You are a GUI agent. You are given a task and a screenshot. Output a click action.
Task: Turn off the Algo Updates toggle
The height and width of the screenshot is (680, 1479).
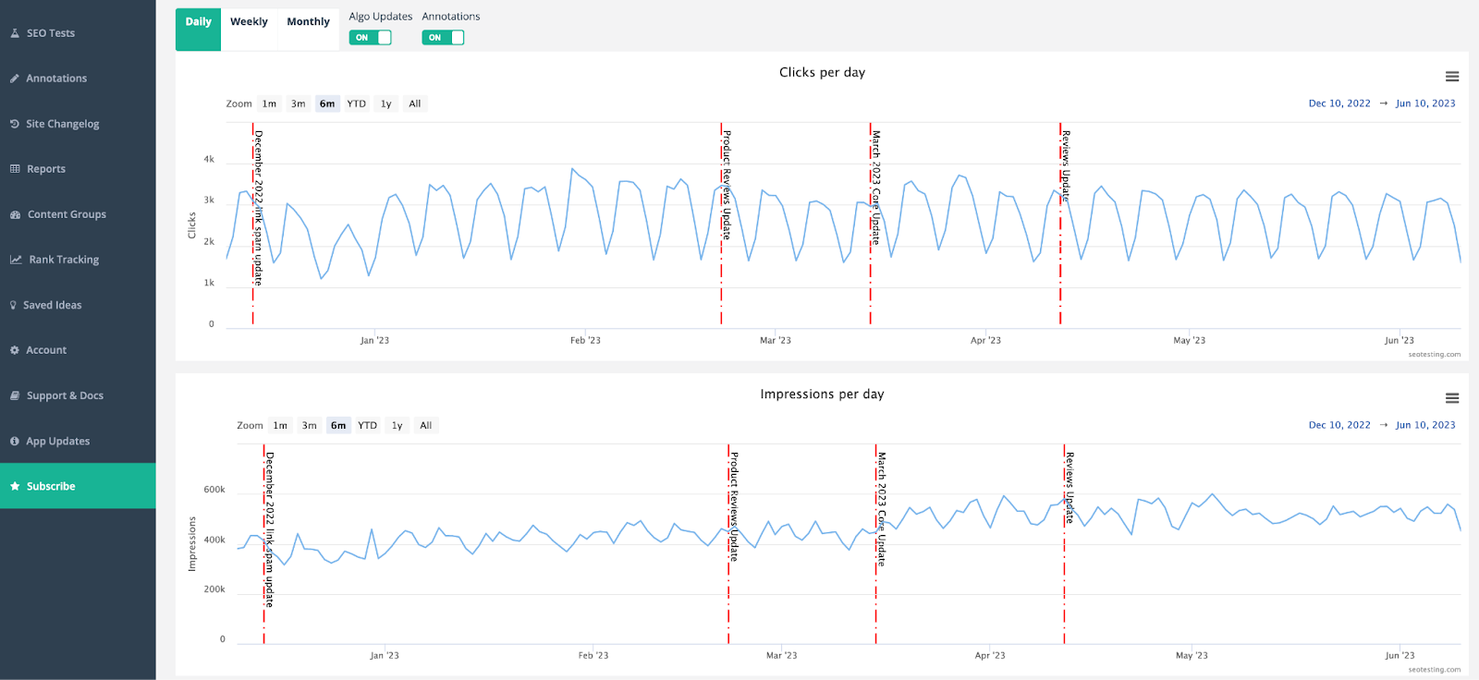click(370, 38)
